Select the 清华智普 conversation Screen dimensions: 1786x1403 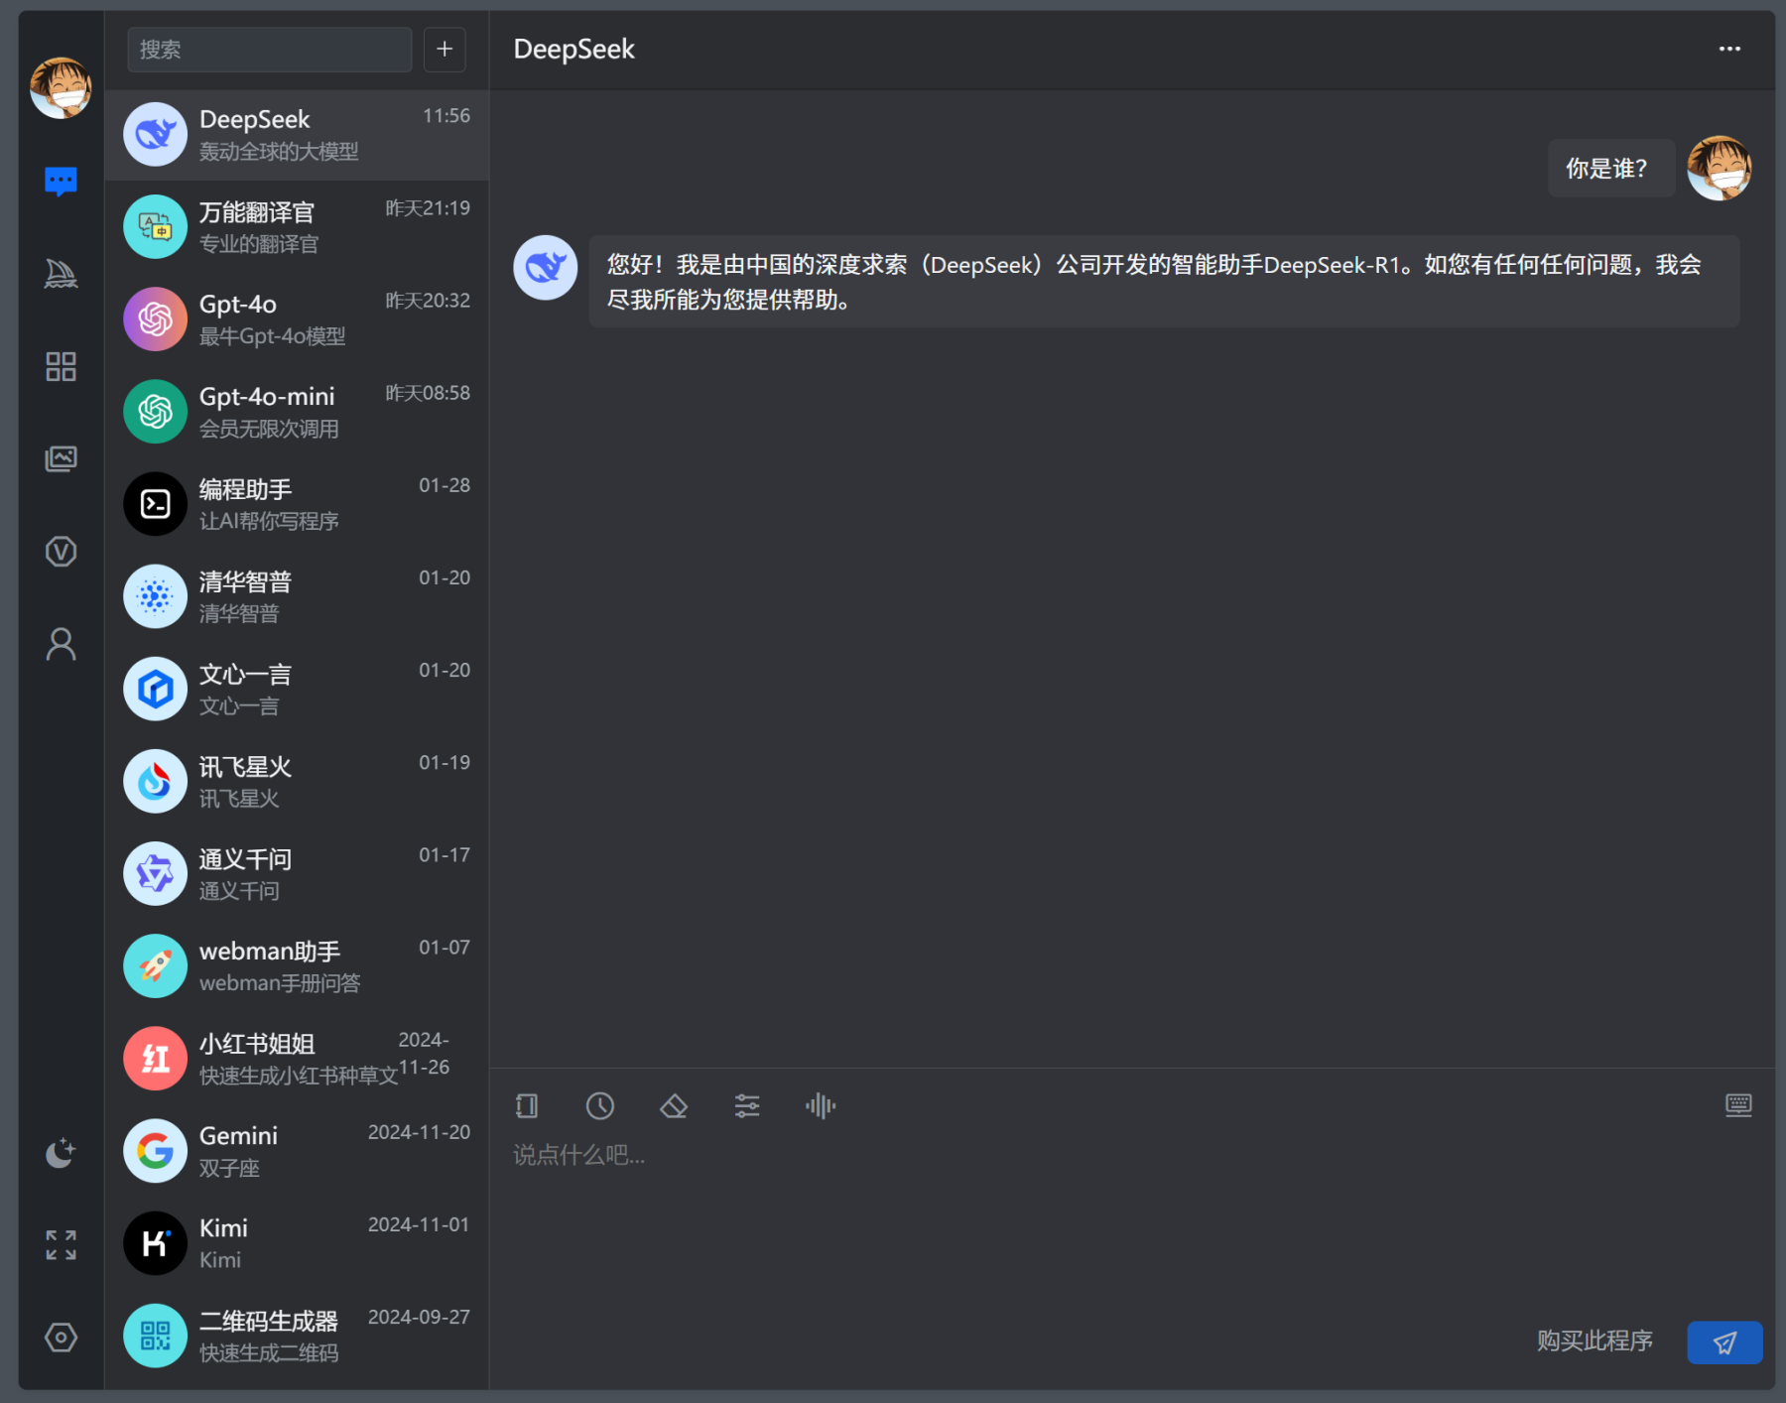[x=297, y=596]
